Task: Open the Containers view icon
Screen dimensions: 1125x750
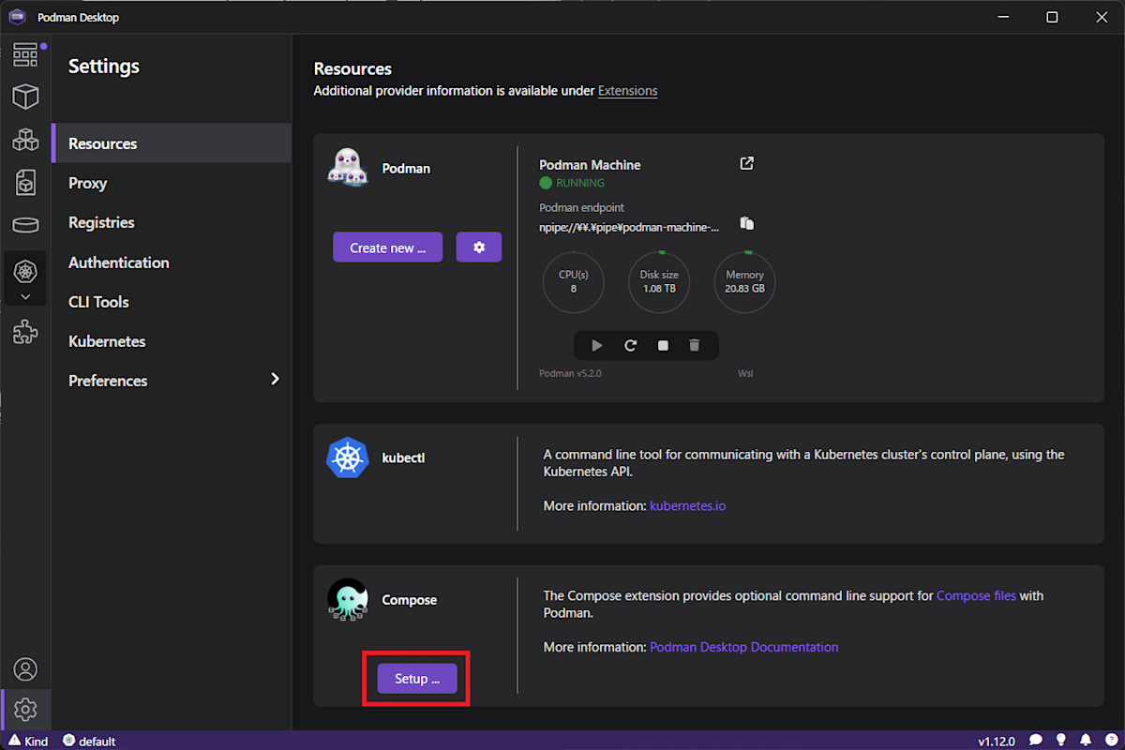Action: coord(25,96)
